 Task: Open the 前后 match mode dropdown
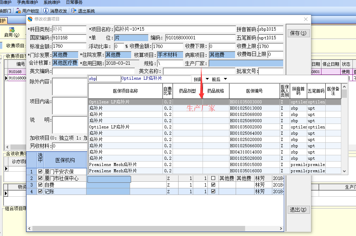(225, 79)
